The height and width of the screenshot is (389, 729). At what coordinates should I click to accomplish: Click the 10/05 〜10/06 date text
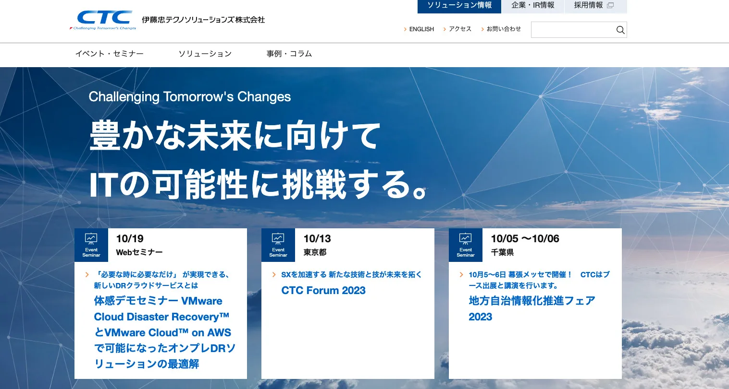[525, 238]
